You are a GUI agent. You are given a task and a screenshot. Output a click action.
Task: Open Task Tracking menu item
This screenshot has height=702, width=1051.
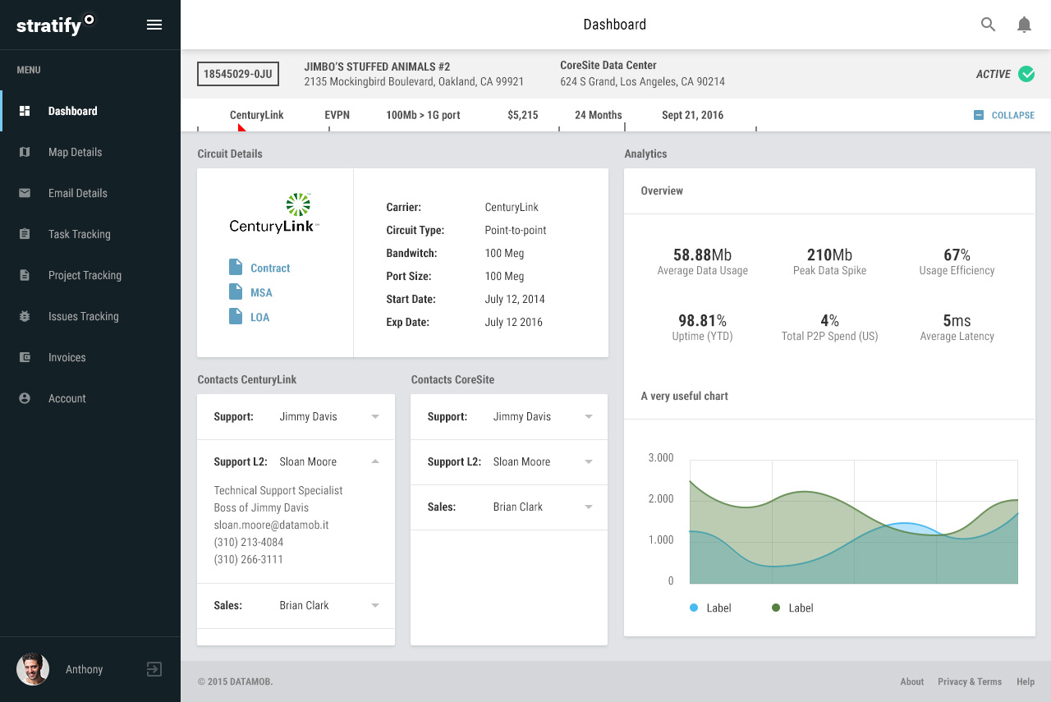coord(90,234)
